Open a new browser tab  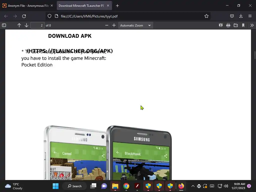point(117,6)
